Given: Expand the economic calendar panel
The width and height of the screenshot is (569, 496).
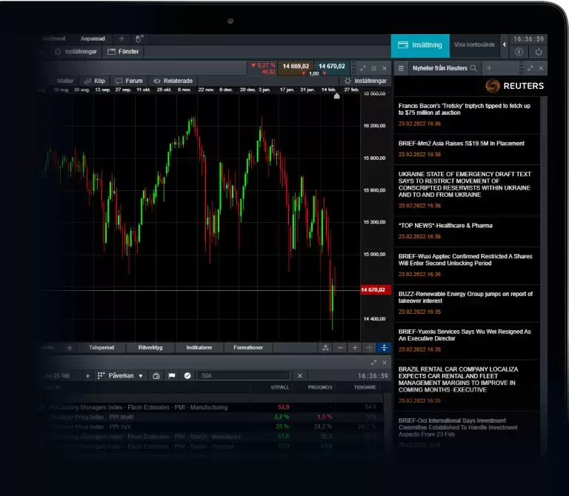Looking at the screenshot, I should pyautogui.click(x=373, y=363).
